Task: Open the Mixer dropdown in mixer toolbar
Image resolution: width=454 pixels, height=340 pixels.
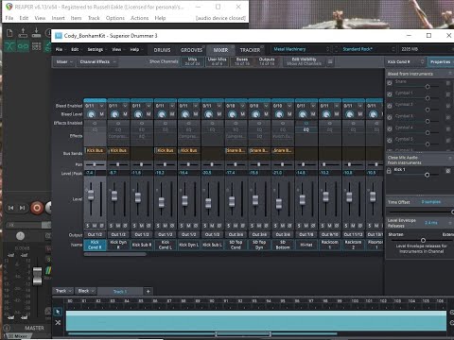Action: [64, 61]
